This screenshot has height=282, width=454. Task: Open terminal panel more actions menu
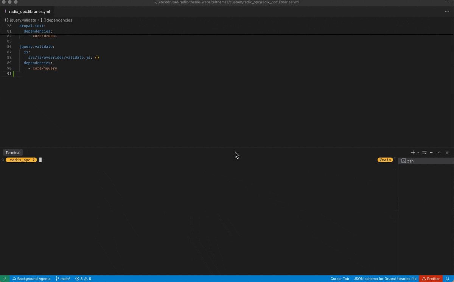point(432,152)
